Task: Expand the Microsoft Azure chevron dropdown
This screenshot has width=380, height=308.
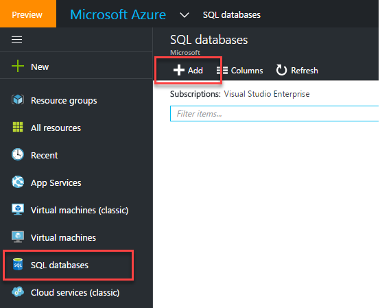Action: point(185,15)
